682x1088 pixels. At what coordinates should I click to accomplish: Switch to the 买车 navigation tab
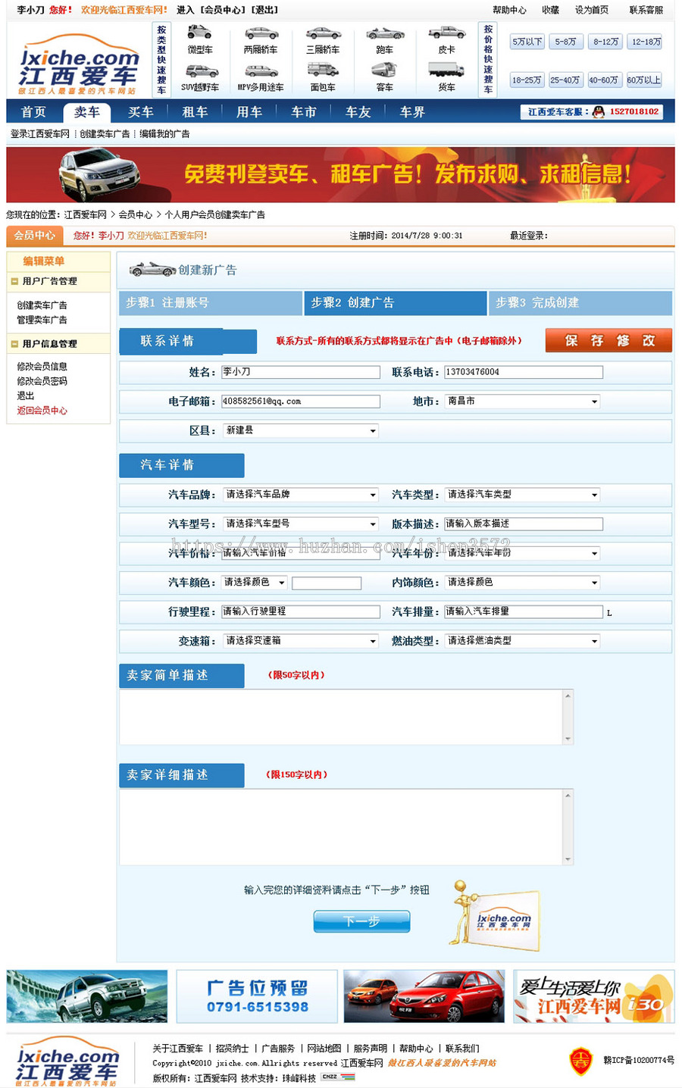tap(141, 111)
